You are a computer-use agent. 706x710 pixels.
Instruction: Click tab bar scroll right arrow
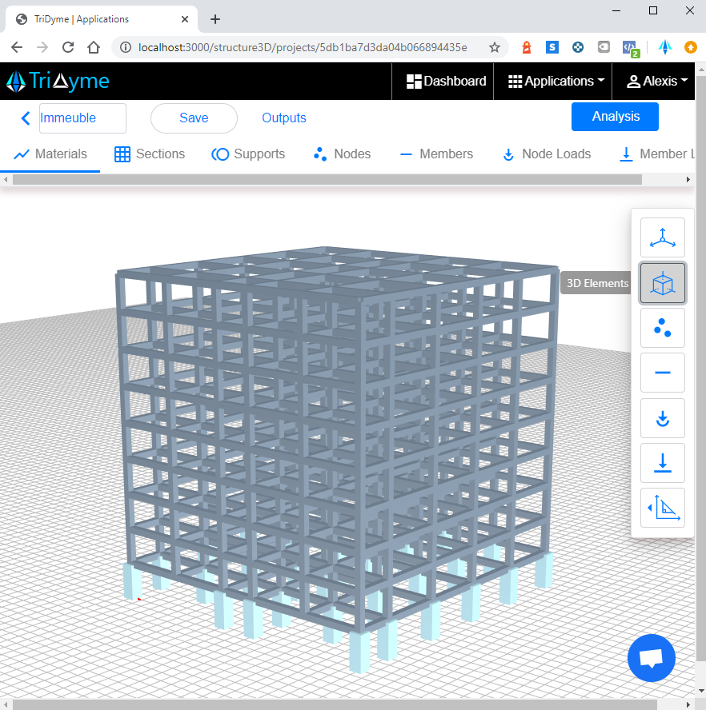click(x=688, y=180)
